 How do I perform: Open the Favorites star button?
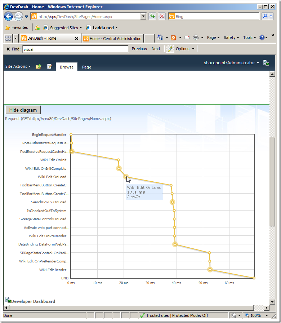coord(17,27)
